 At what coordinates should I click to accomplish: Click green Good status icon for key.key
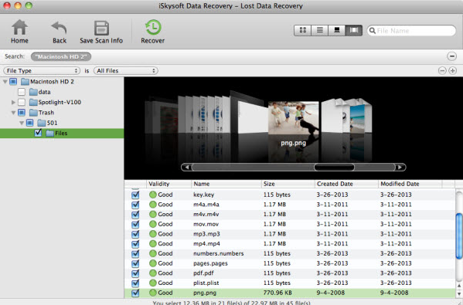pos(153,195)
